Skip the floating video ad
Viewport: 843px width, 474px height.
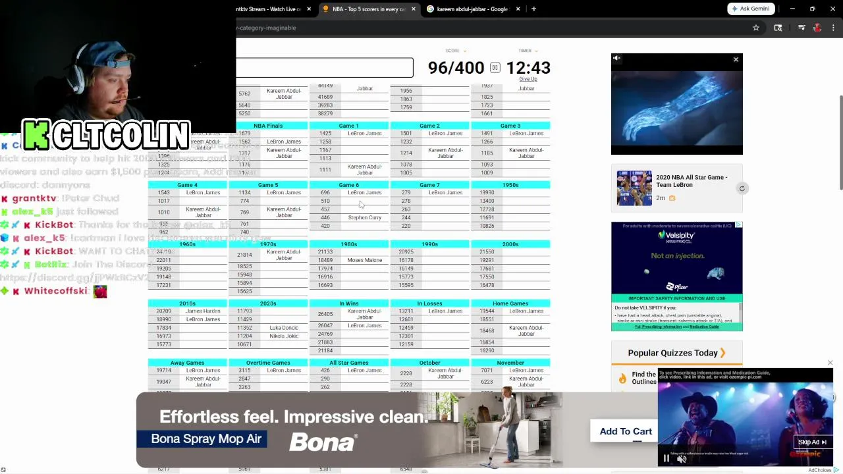click(x=812, y=442)
